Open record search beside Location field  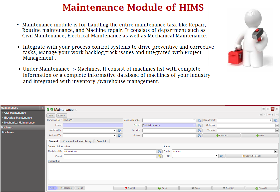click(x=199, y=130)
